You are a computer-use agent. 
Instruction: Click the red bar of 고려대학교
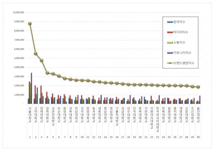[35, 95]
